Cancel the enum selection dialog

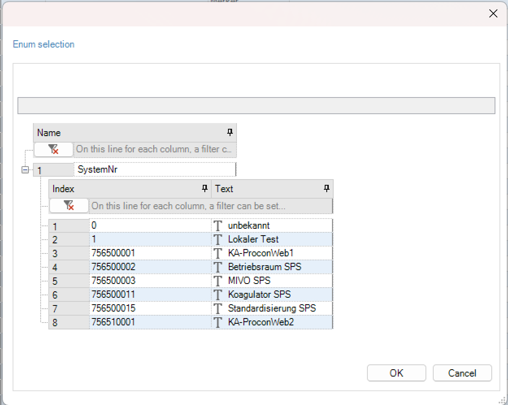click(x=462, y=373)
